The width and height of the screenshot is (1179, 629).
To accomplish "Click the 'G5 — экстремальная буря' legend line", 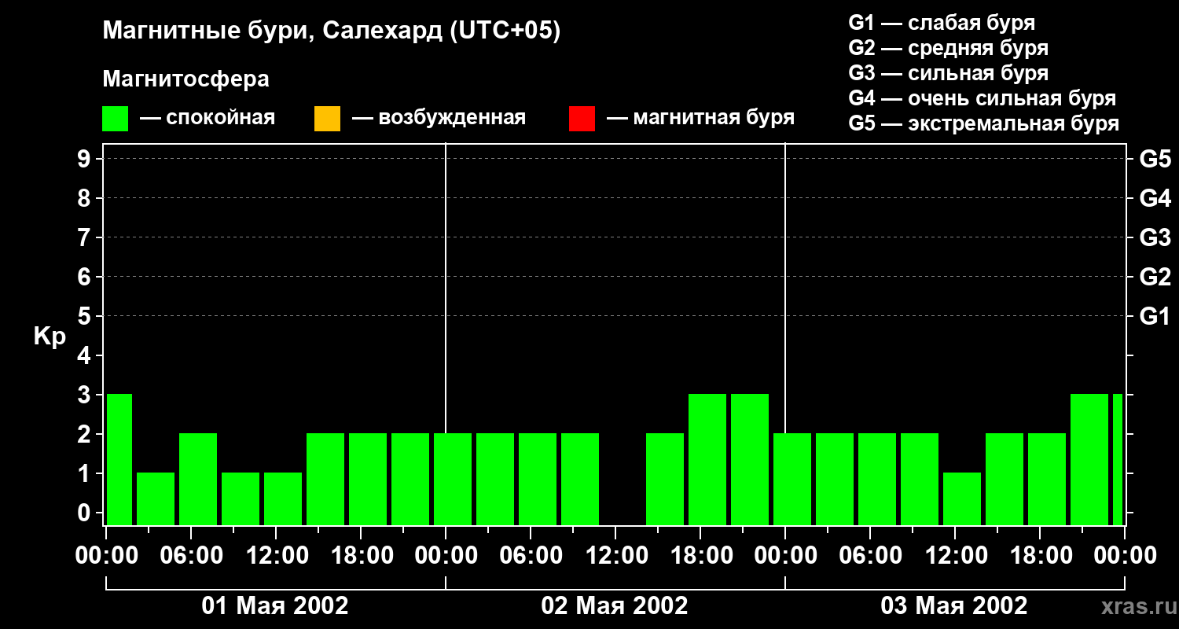I will coord(984,123).
